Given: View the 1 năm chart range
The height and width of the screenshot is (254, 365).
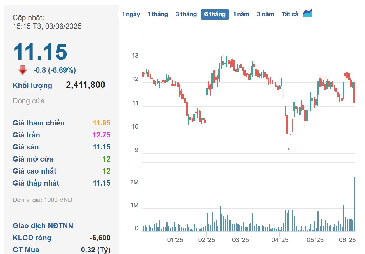Looking at the screenshot, I should click(x=241, y=14).
